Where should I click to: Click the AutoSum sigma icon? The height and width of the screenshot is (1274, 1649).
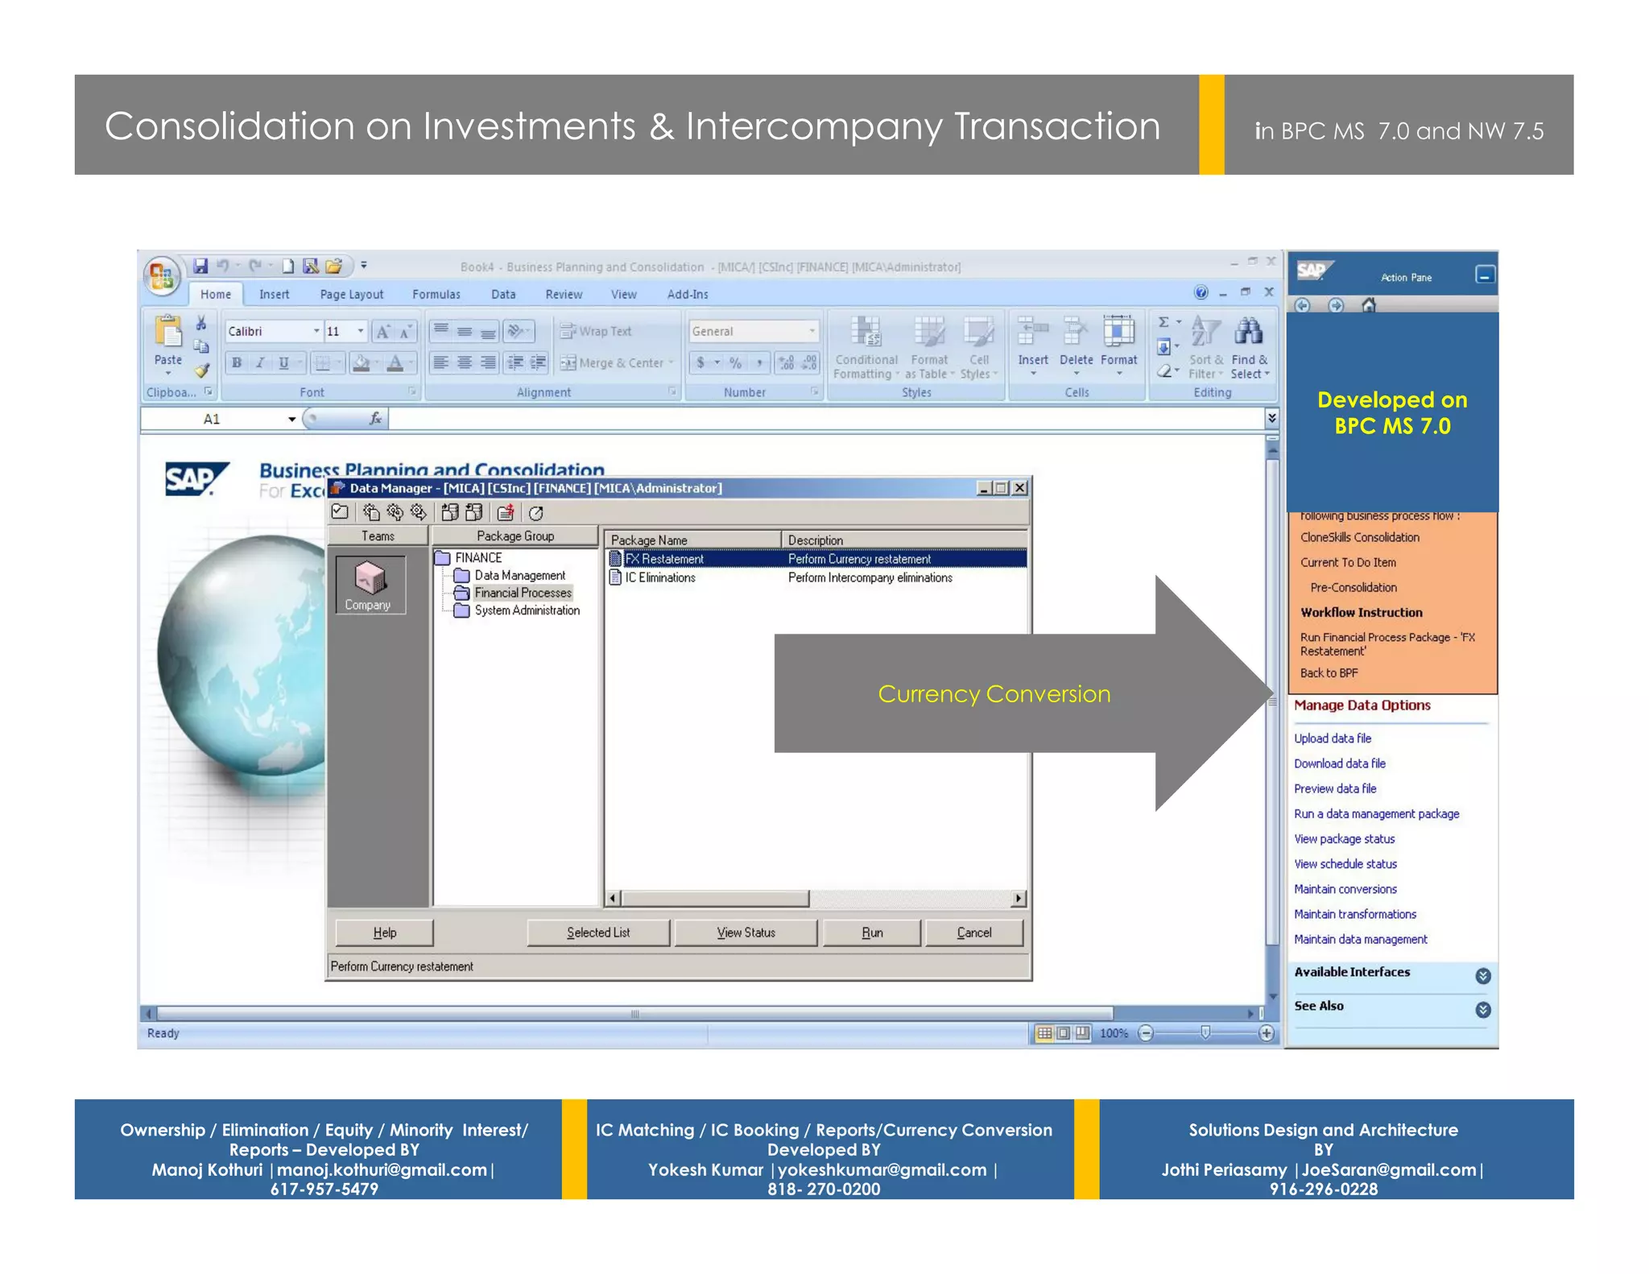click(1163, 322)
